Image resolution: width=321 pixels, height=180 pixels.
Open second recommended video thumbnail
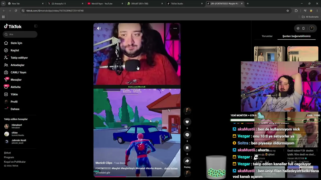pos(303,54)
